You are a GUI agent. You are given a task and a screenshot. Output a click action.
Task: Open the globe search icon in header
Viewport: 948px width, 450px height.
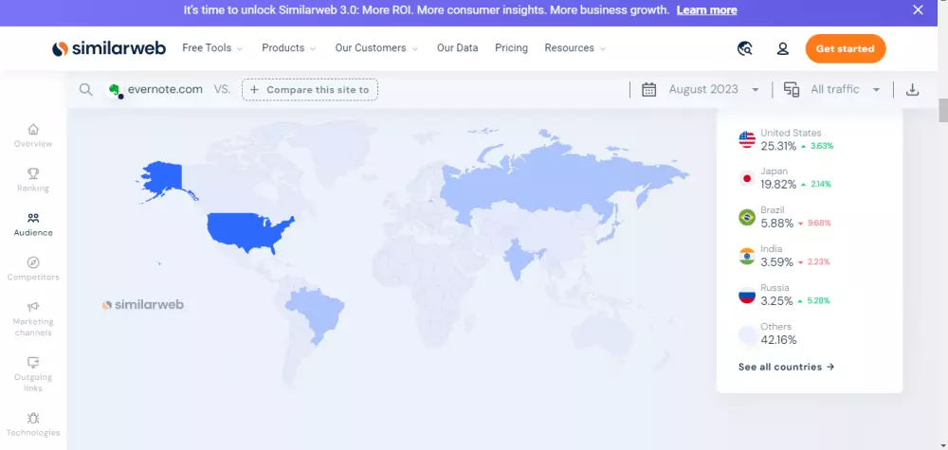(x=745, y=48)
